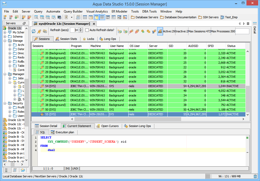Viewport: 260px width, 181px height.
Task: Click the blue refresh arrows icon in Session Manager
Action: click(34, 31)
